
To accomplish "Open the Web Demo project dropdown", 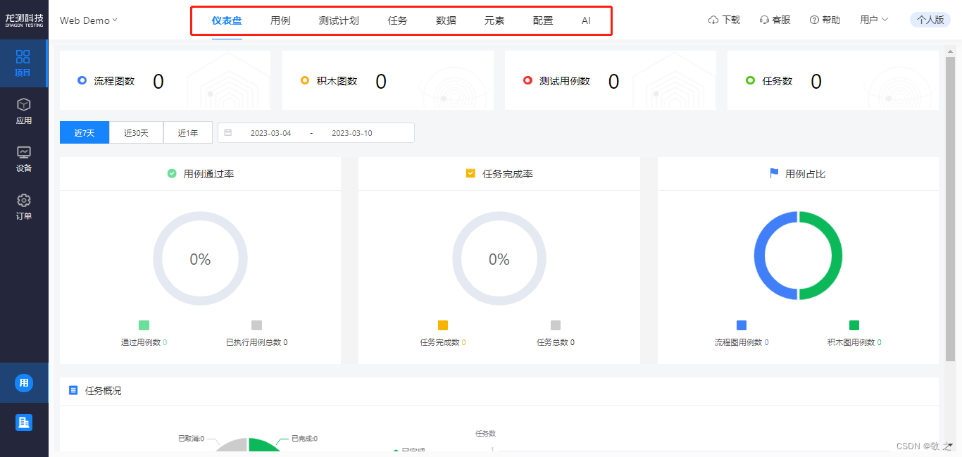I will pos(89,20).
